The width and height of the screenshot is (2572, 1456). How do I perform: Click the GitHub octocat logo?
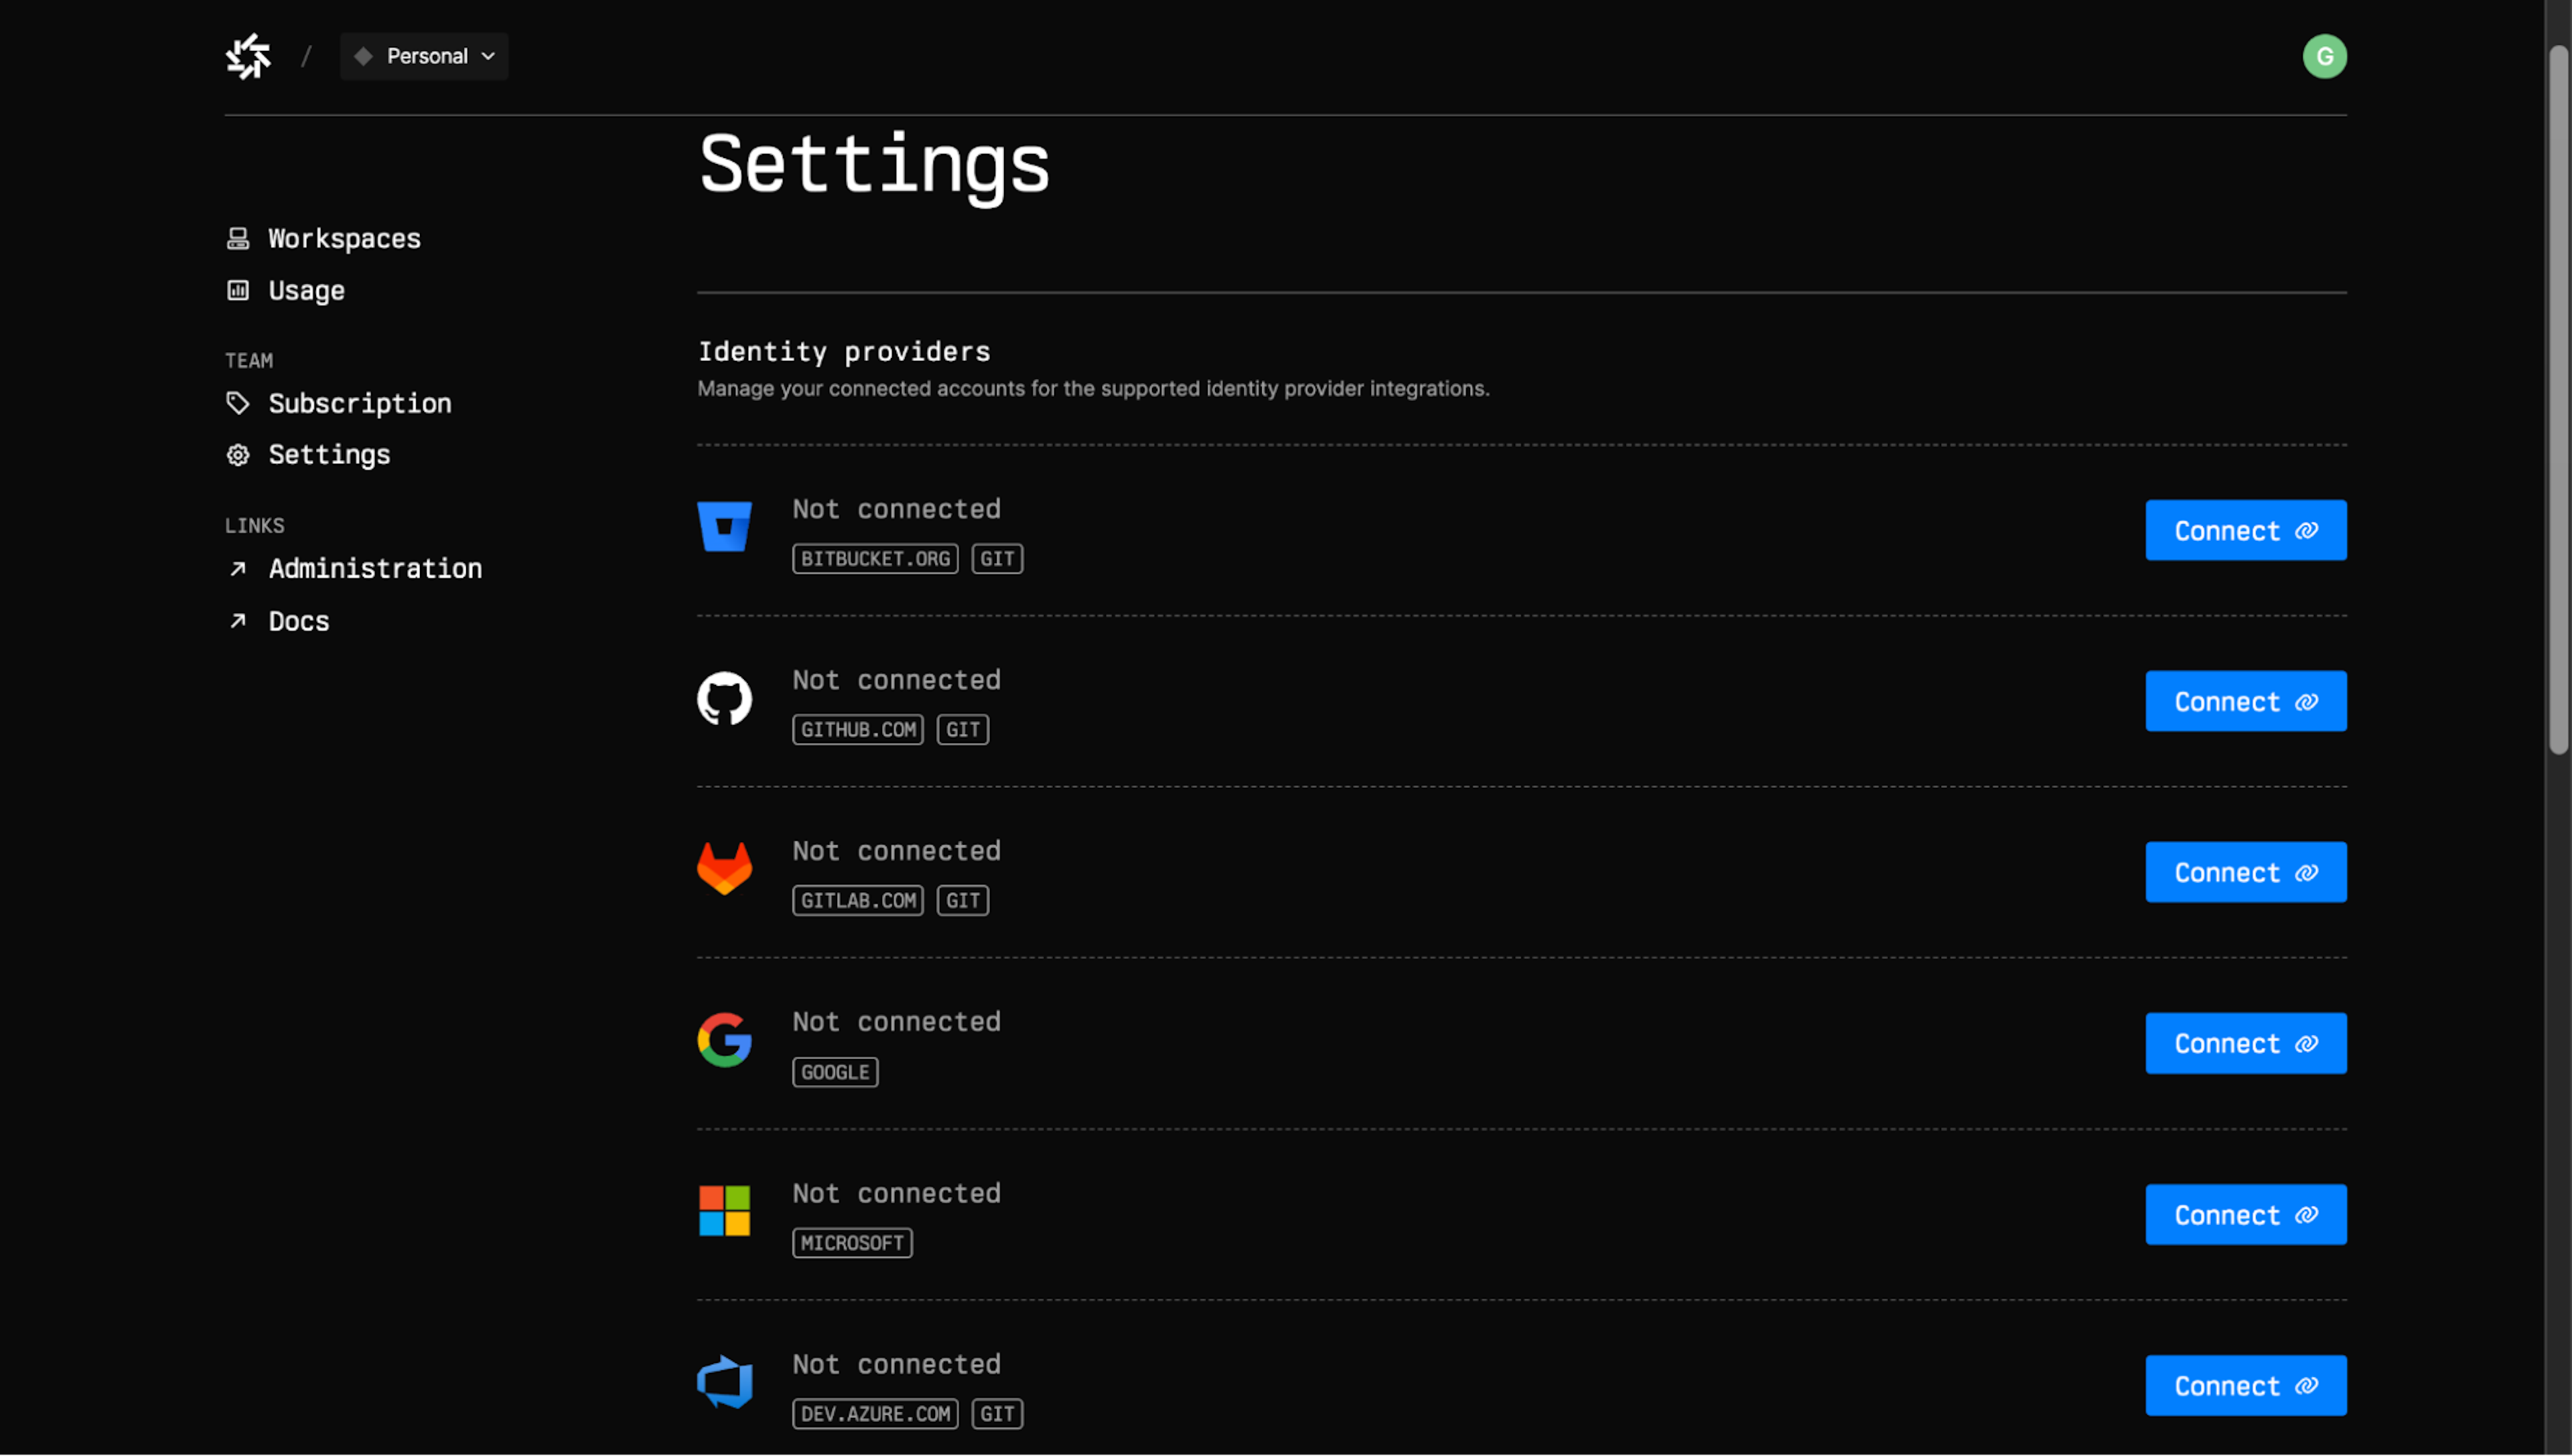[x=724, y=699]
